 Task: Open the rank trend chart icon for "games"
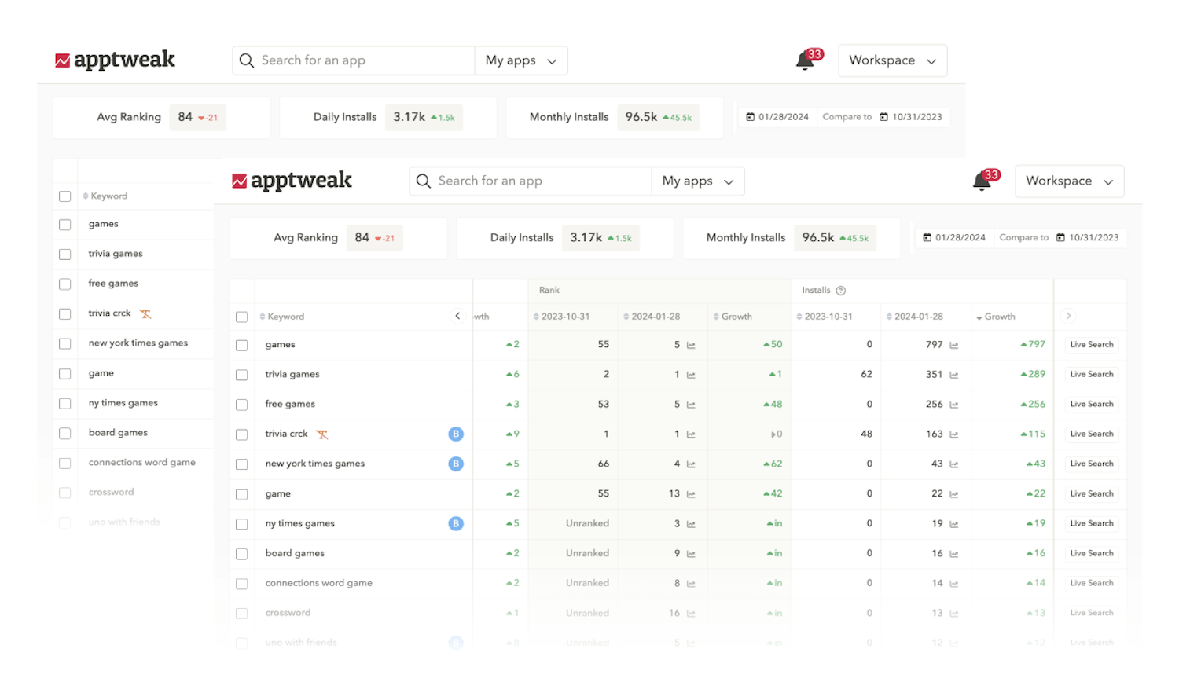click(x=691, y=344)
